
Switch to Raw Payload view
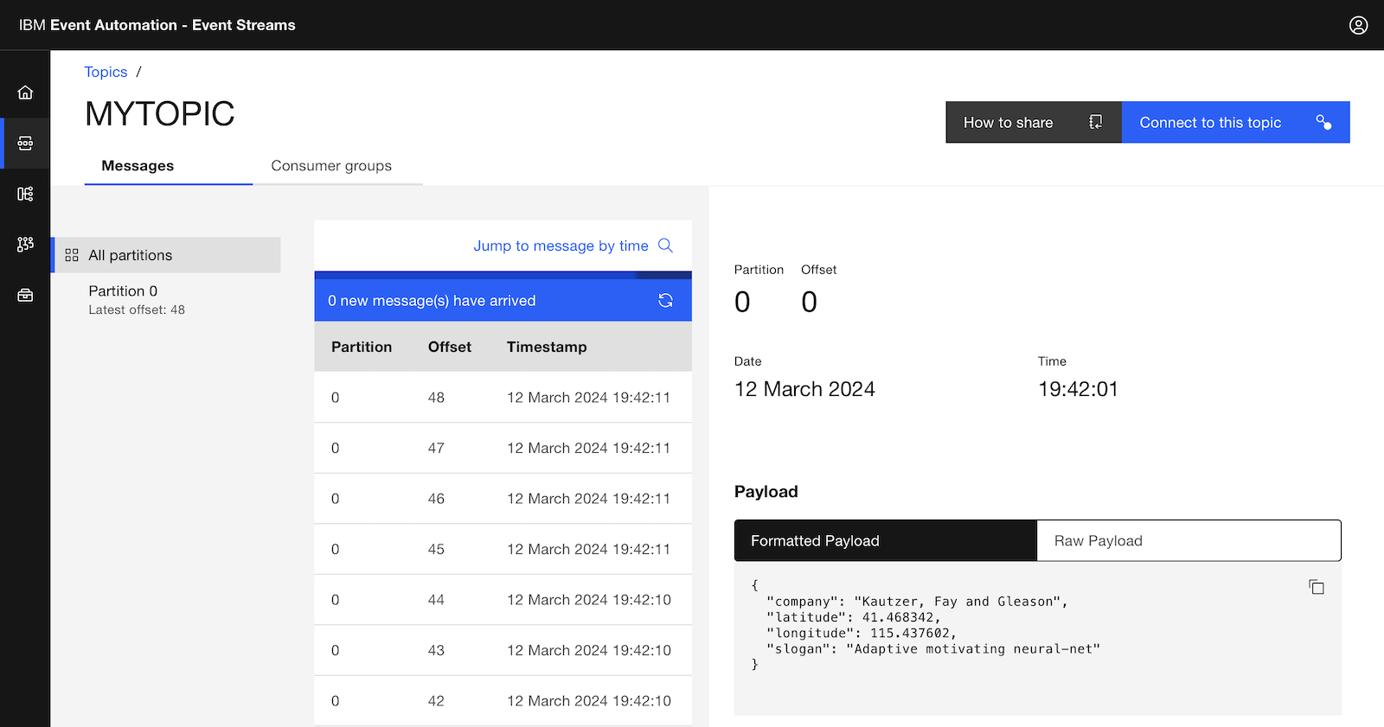click(1188, 540)
